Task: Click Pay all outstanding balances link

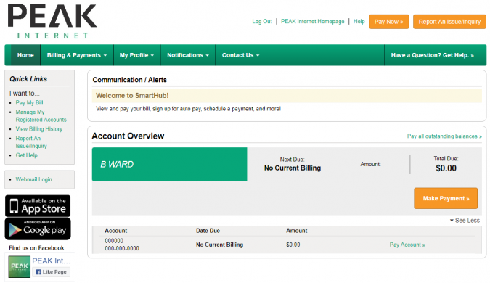Action: click(444, 136)
